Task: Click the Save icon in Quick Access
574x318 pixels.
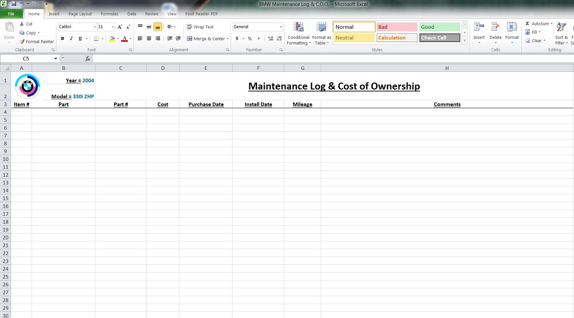Action: pos(13,4)
